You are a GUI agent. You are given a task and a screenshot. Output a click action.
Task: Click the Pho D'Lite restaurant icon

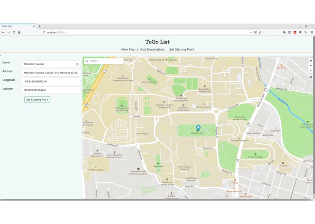(x=281, y=65)
